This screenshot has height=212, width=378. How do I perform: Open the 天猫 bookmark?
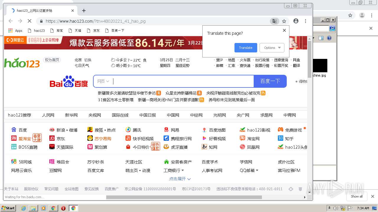pyautogui.click(x=75, y=31)
